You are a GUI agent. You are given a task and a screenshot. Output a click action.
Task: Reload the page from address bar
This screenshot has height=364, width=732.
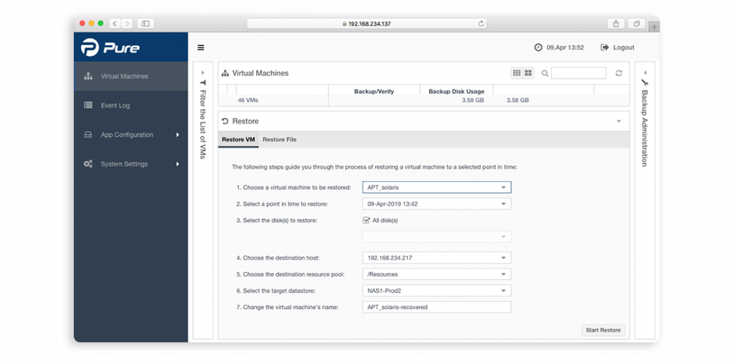[x=481, y=23]
